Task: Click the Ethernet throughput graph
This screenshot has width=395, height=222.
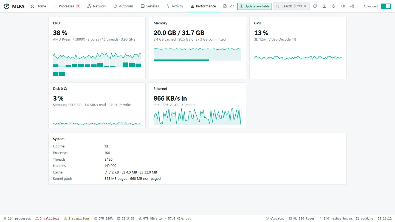Action: coord(198,116)
